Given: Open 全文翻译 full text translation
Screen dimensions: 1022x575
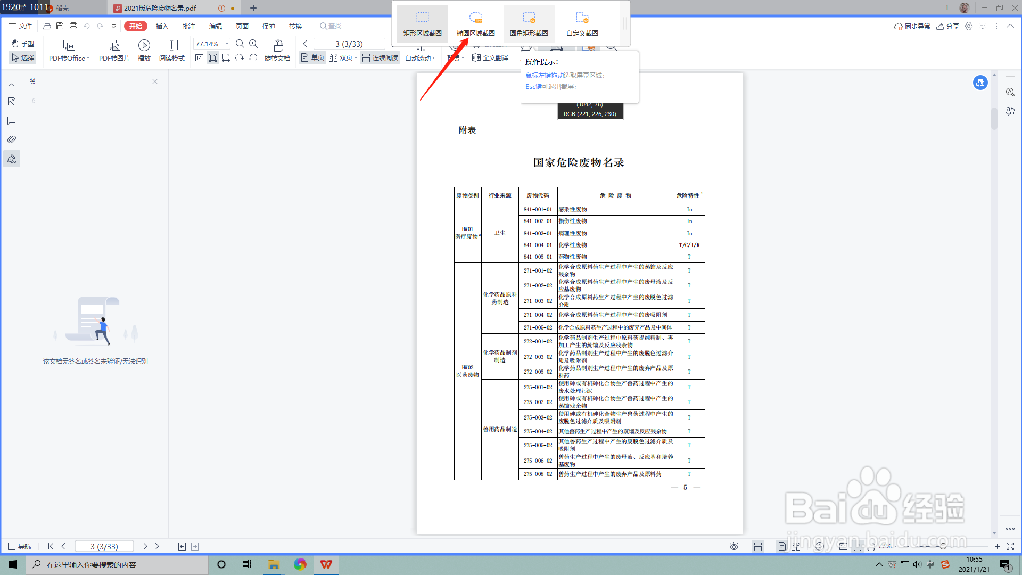Looking at the screenshot, I should (x=490, y=57).
